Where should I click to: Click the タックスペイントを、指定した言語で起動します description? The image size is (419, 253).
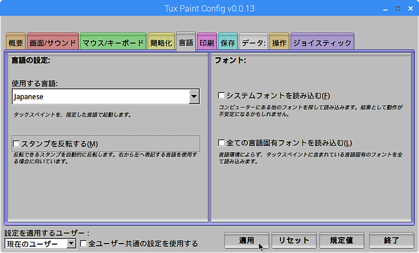72,115
